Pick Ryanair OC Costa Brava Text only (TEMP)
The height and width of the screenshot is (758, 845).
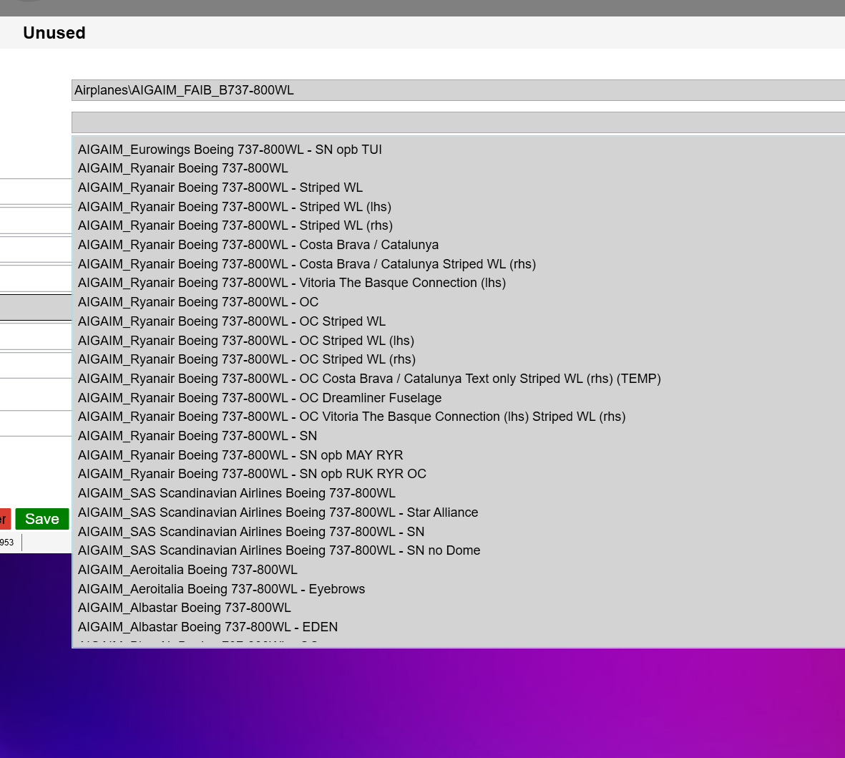tap(369, 379)
